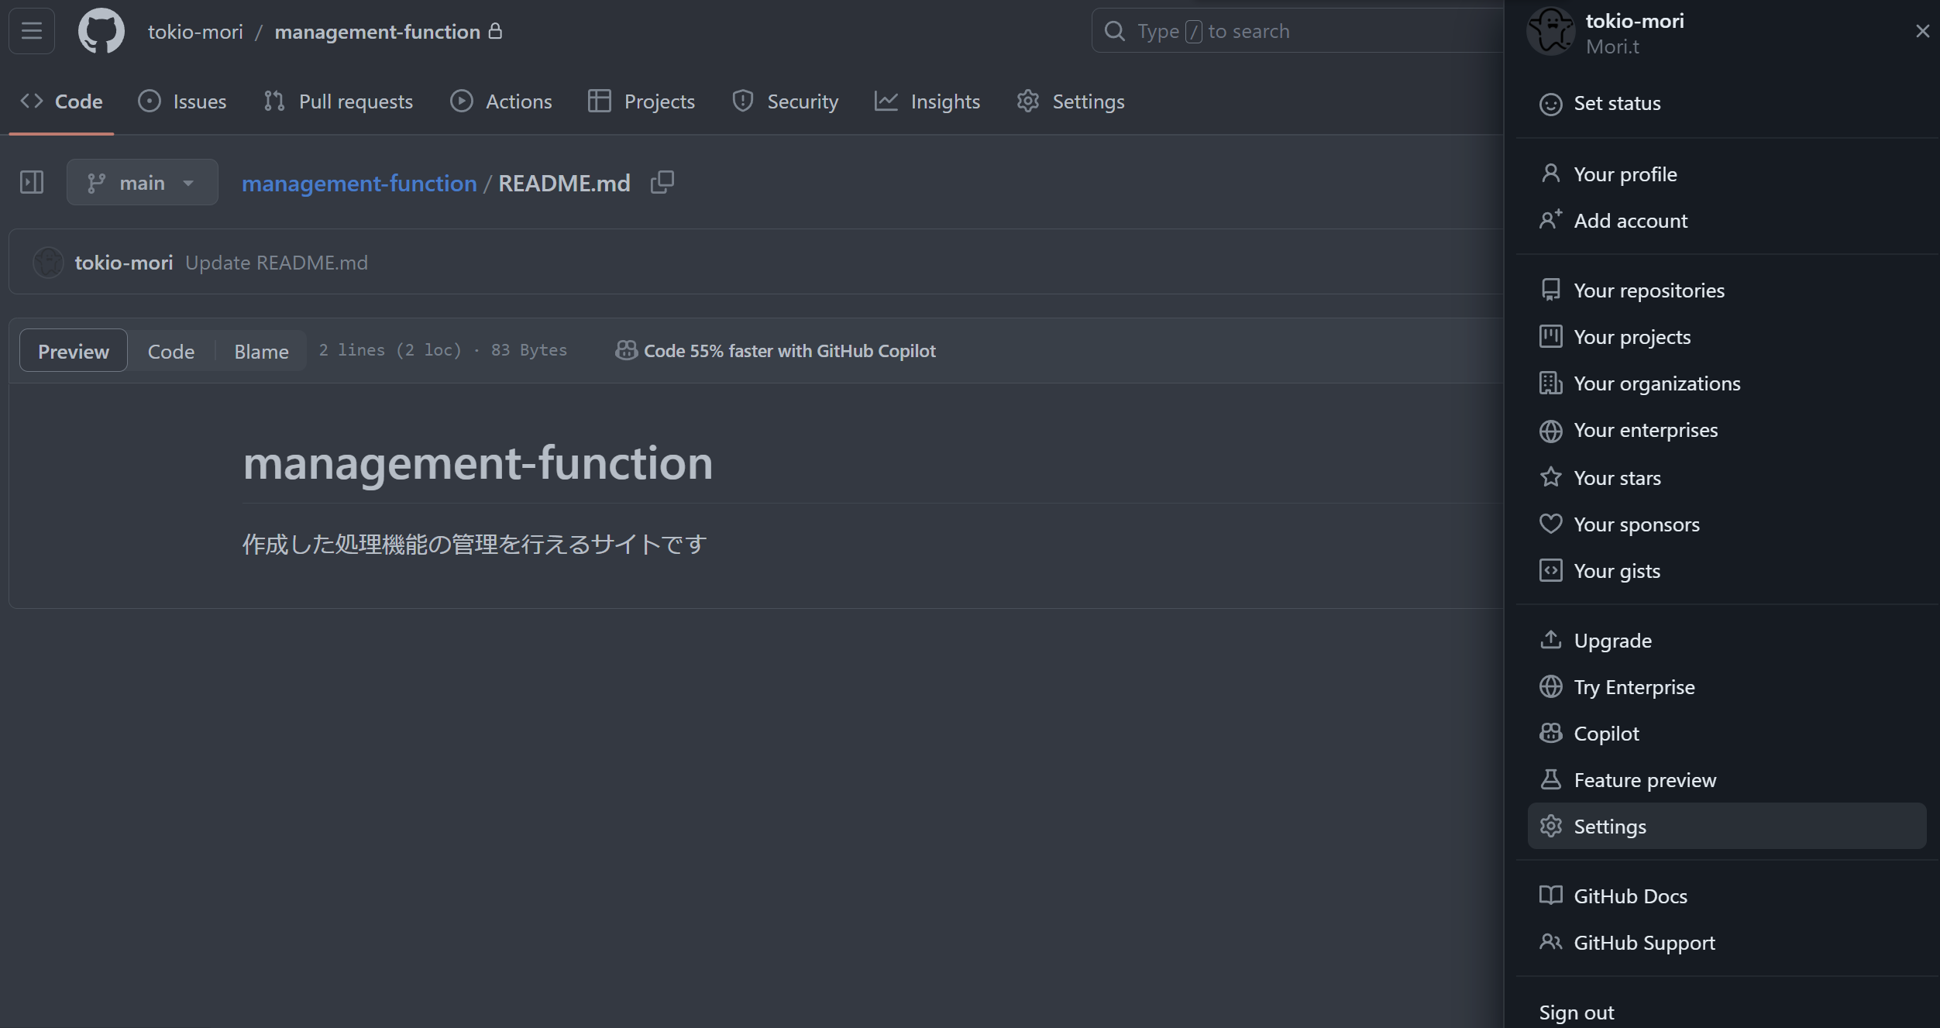Open Your gists from the account menu

click(x=1618, y=570)
